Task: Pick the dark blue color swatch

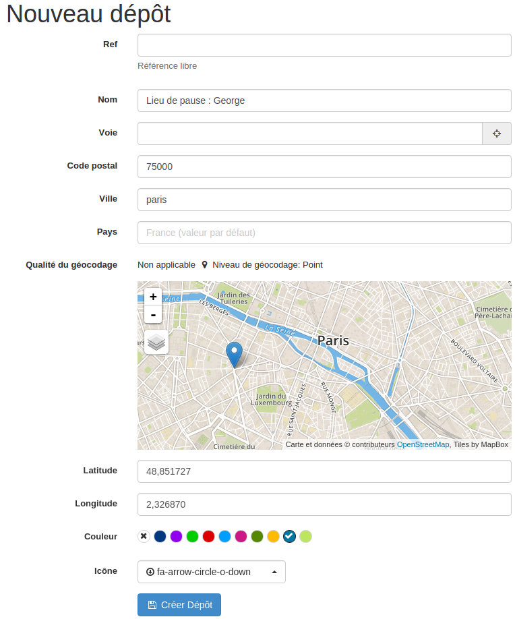Action: tap(160, 537)
